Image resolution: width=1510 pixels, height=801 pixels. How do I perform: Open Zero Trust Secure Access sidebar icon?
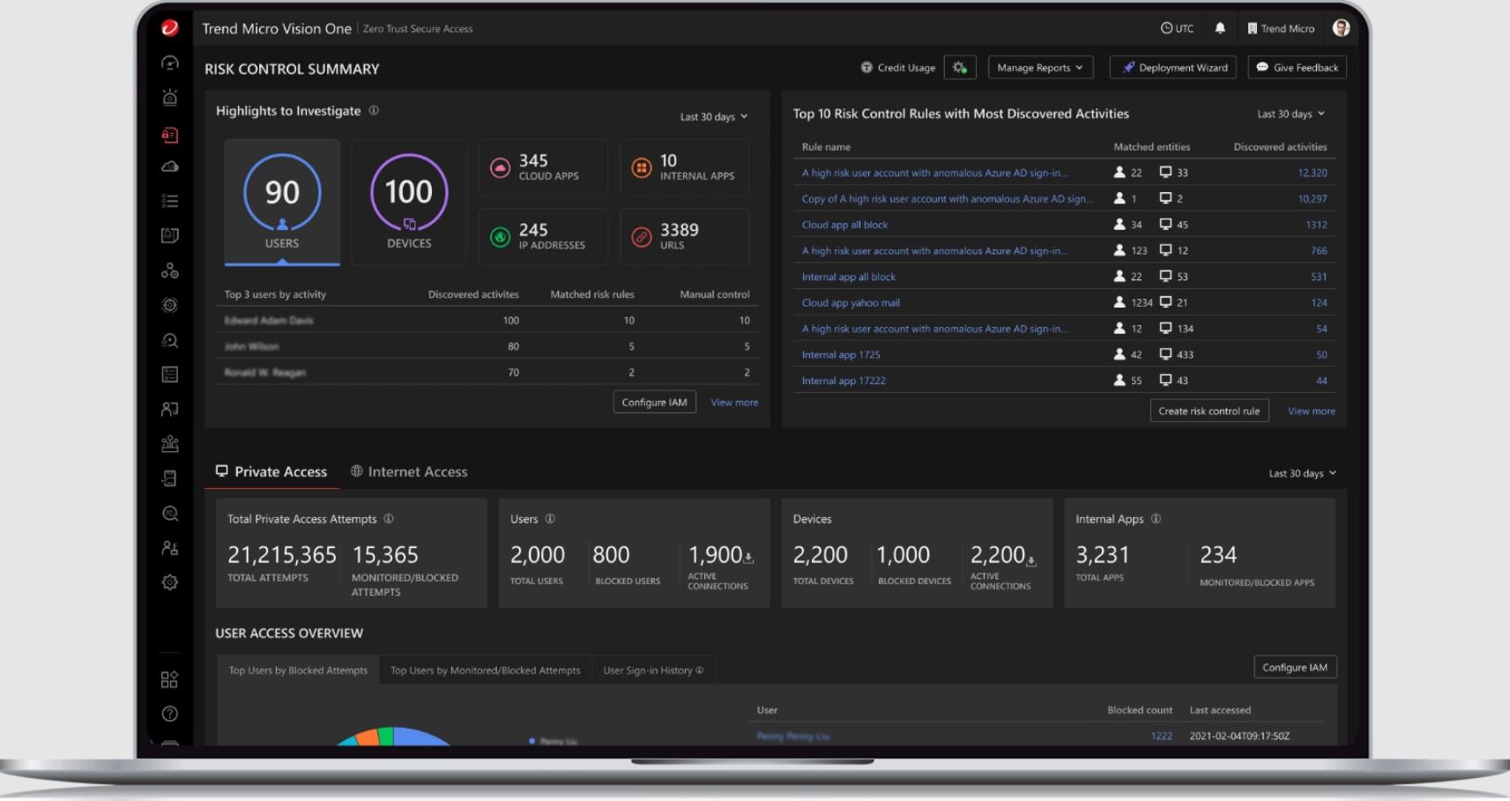tap(170, 135)
